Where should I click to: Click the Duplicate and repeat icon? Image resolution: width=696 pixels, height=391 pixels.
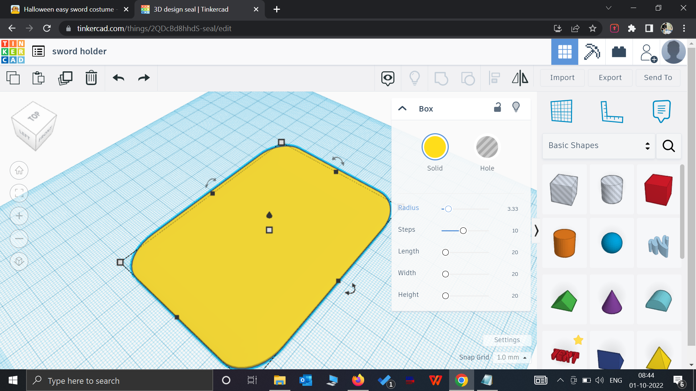pyautogui.click(x=65, y=78)
